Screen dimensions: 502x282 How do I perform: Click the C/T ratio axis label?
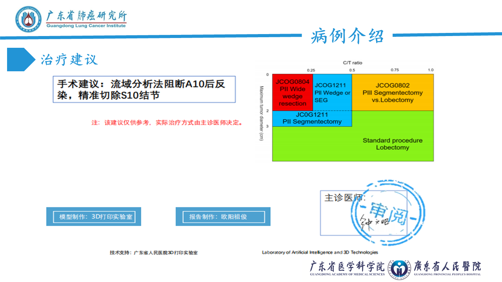353,63
